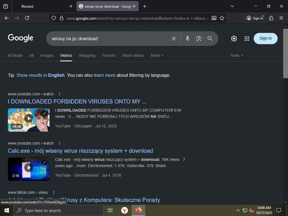The width and height of the screenshot is (288, 216).
Task: Open Firefox extensions puzzle icon
Action: click(x=271, y=18)
